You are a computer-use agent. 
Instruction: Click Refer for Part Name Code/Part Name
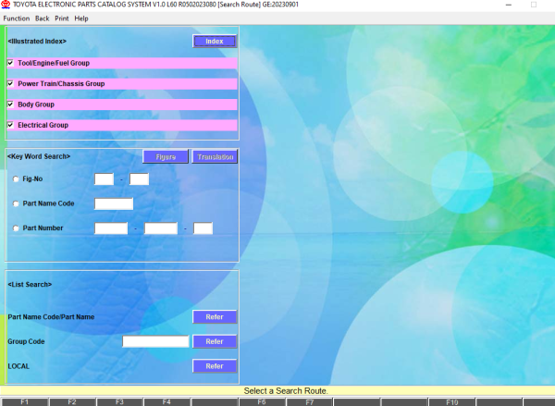215,317
